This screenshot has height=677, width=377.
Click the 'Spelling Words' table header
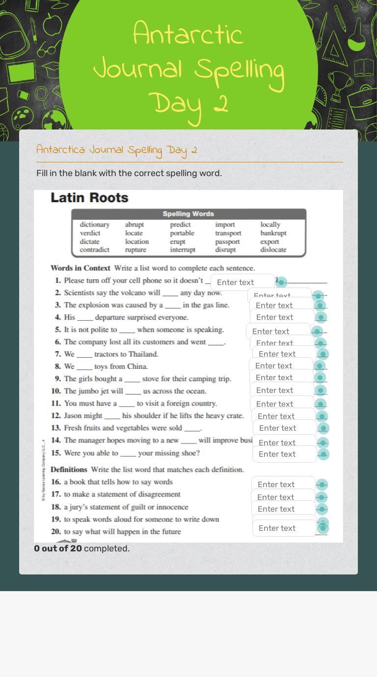(188, 214)
